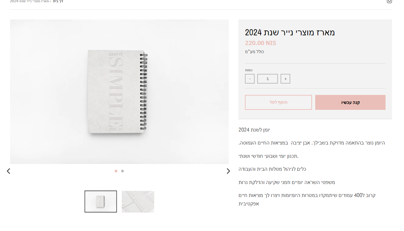Increase quantity with the plus button
The width and height of the screenshot is (404, 231).
285,79
